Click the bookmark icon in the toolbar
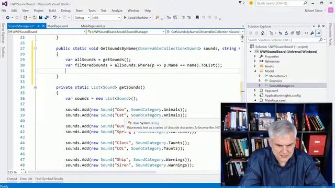 point(197,17)
